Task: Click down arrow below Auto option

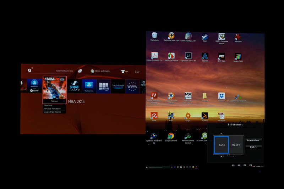Action: 221,157
